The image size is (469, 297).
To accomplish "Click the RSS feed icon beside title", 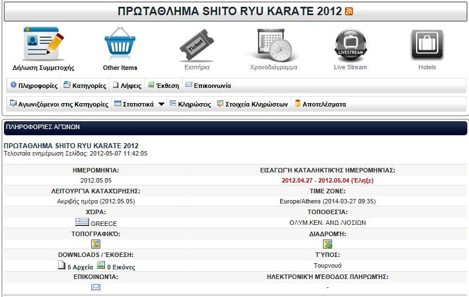I will pyautogui.click(x=349, y=12).
